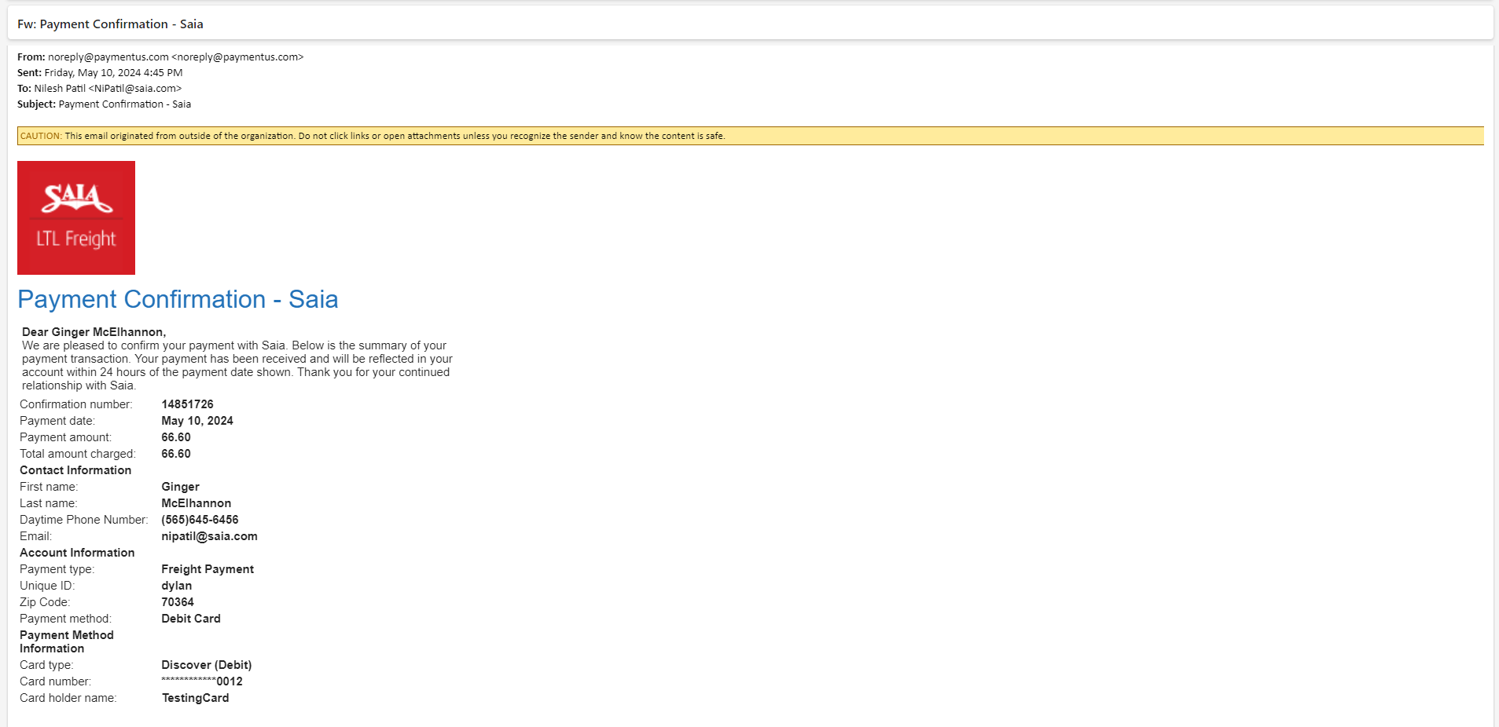Click the Saia LTL Freight logo

pos(76,217)
